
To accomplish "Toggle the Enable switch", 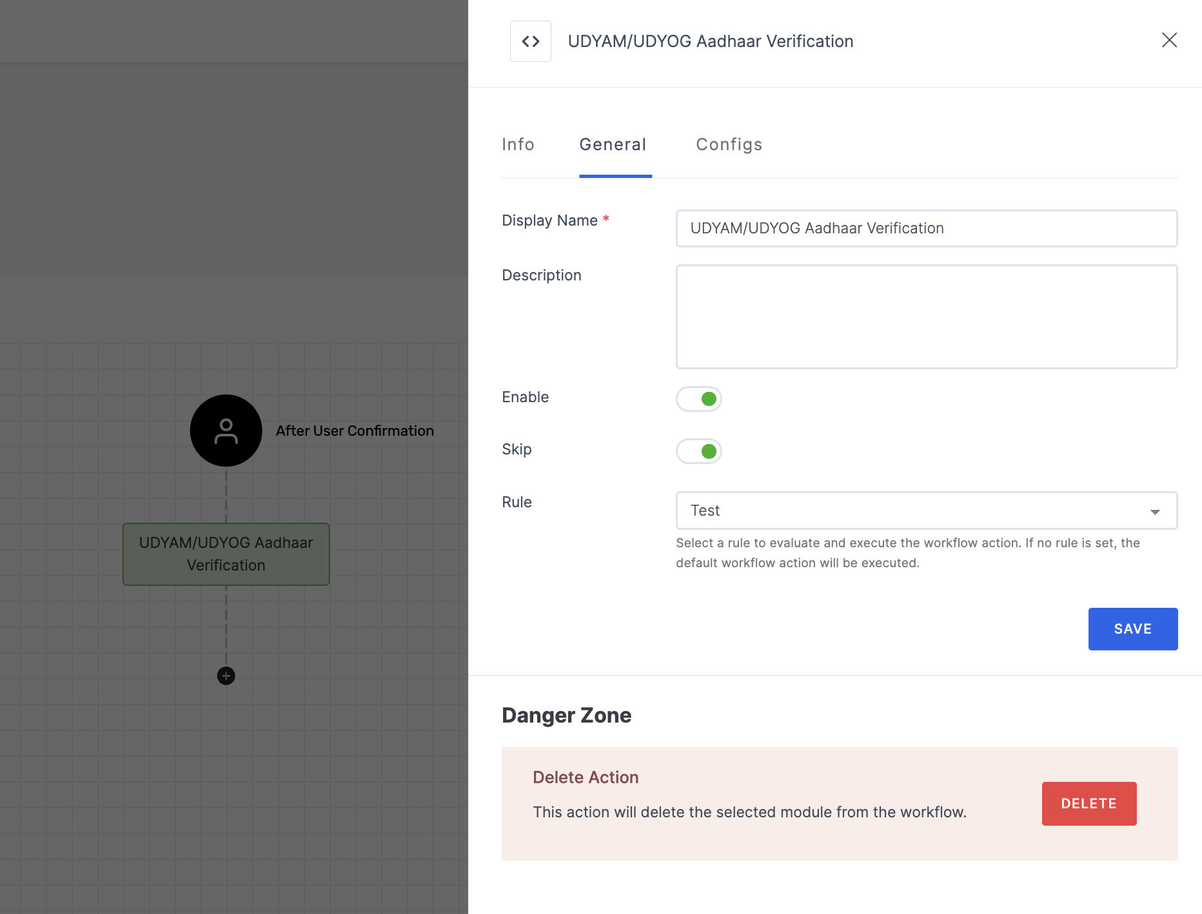I will [x=698, y=399].
